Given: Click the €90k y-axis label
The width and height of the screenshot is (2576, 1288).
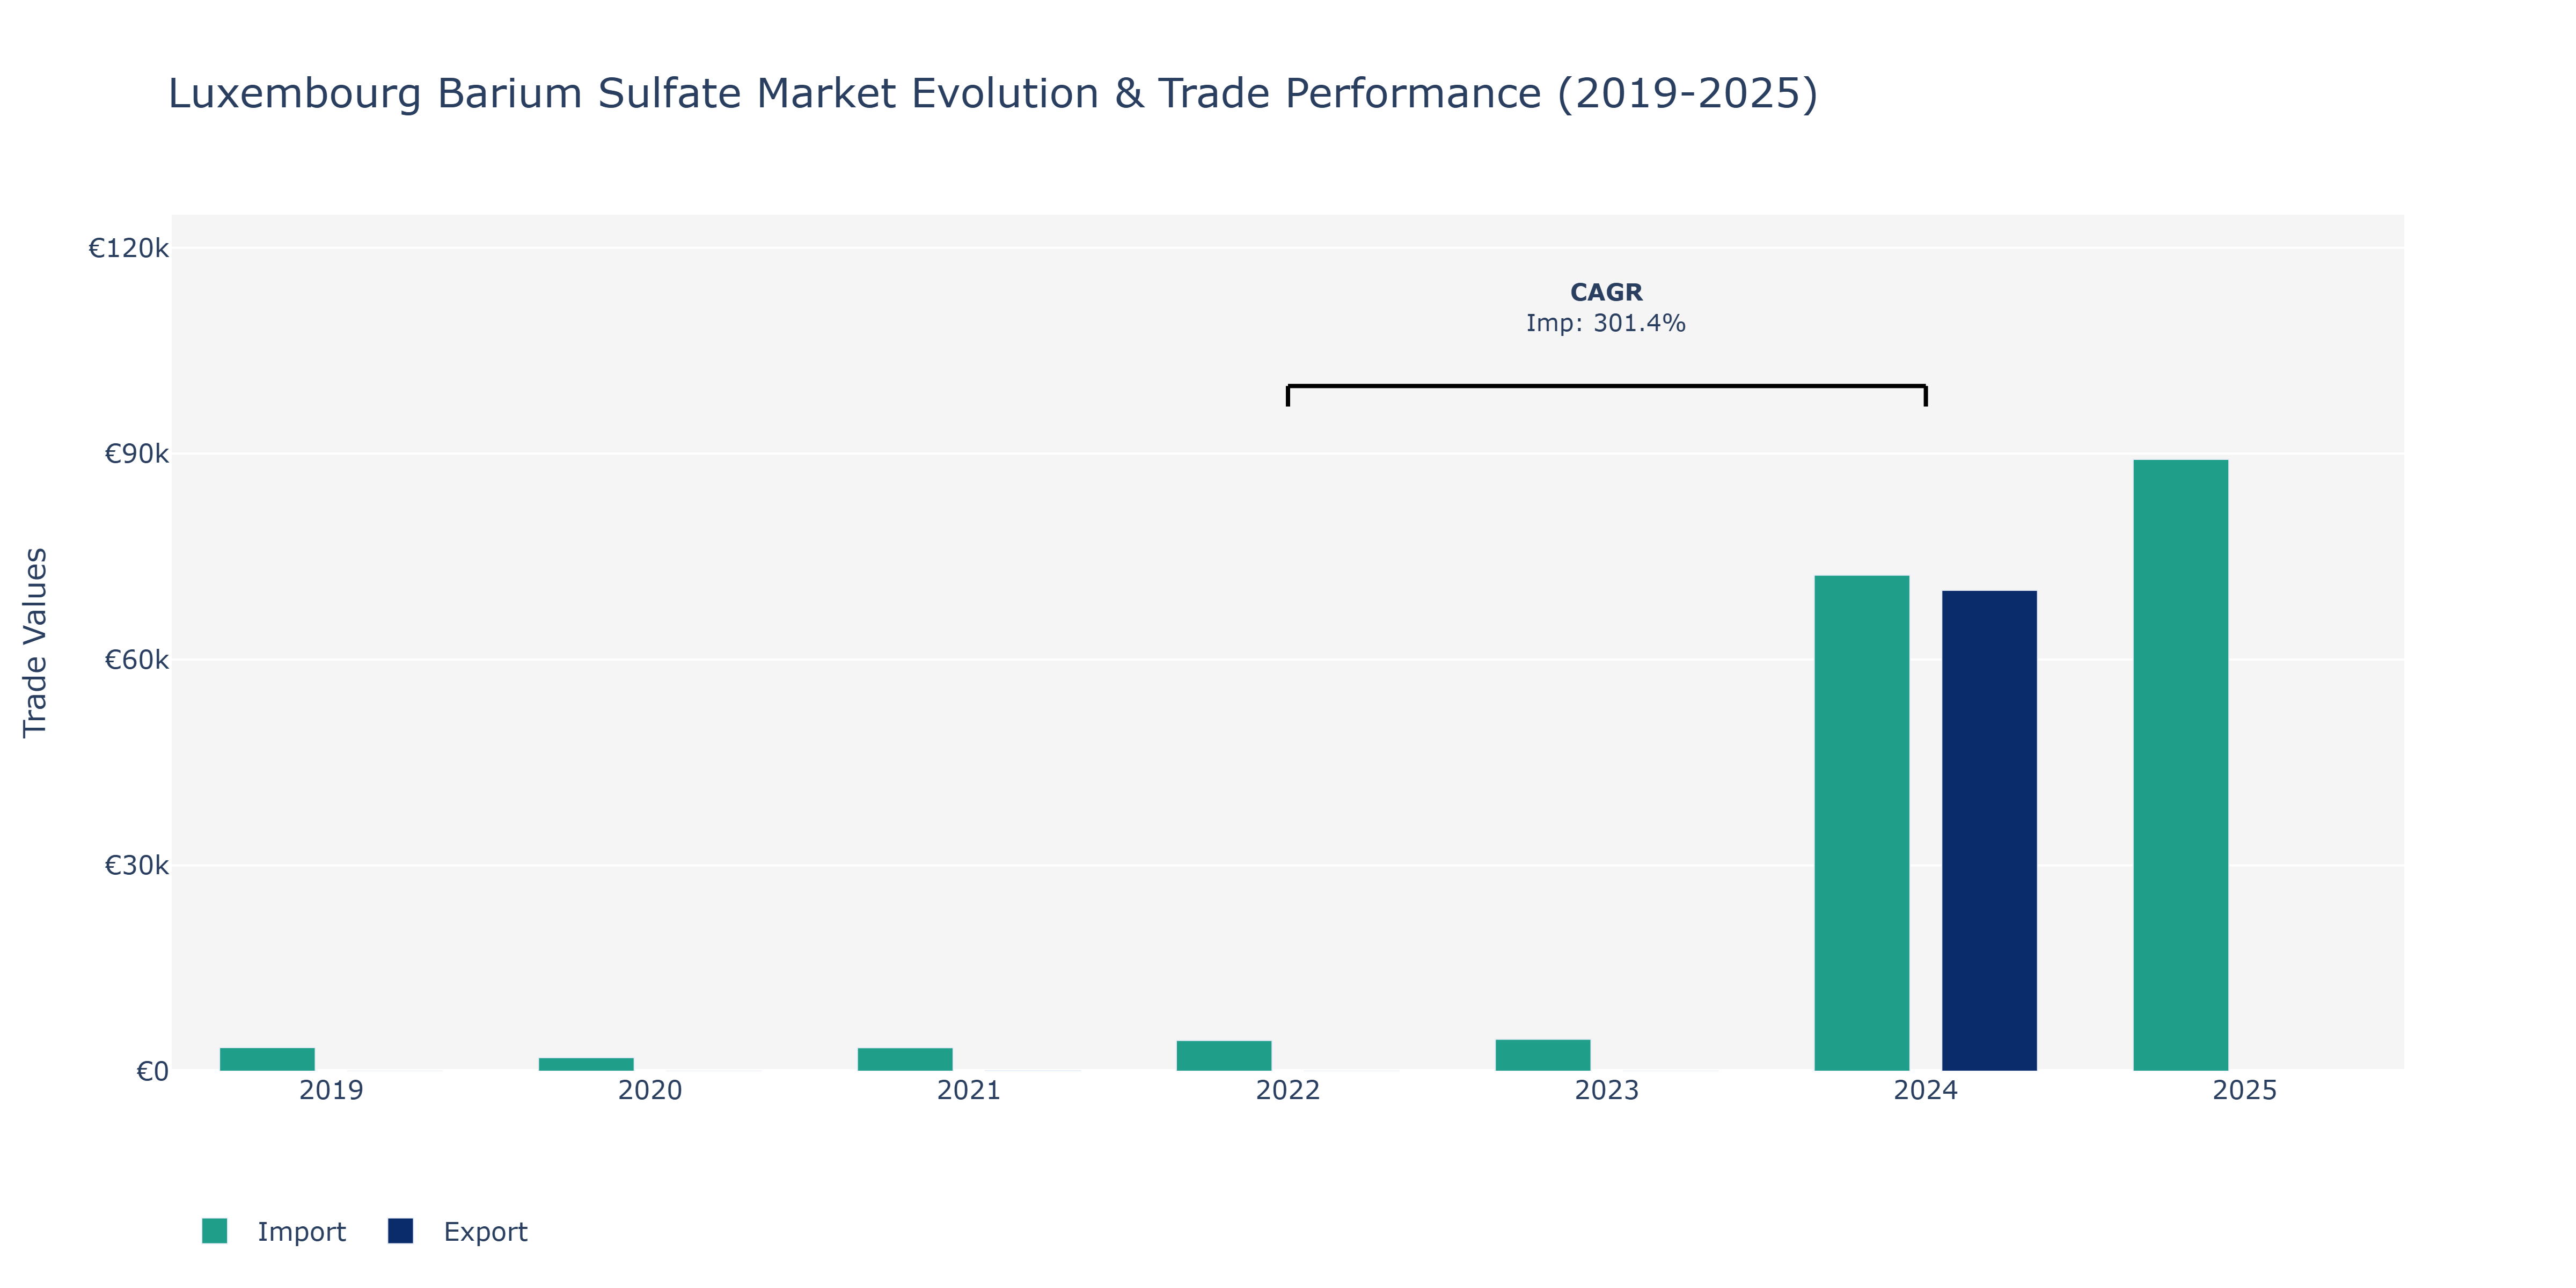Looking at the screenshot, I should [x=137, y=454].
